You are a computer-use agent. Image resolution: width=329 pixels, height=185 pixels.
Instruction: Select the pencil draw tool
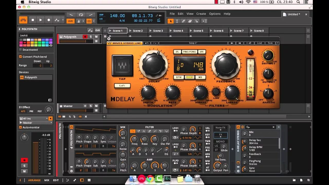point(184,21)
